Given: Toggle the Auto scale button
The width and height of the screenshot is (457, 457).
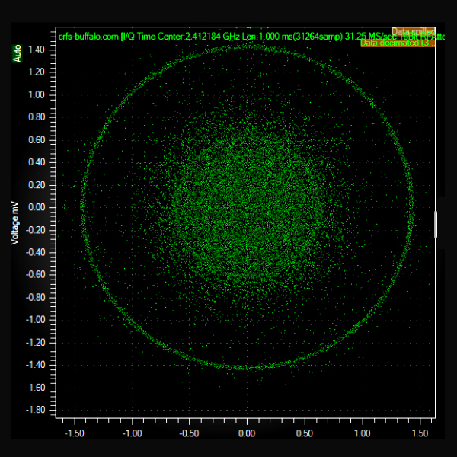Looking at the screenshot, I should tap(18, 53).
